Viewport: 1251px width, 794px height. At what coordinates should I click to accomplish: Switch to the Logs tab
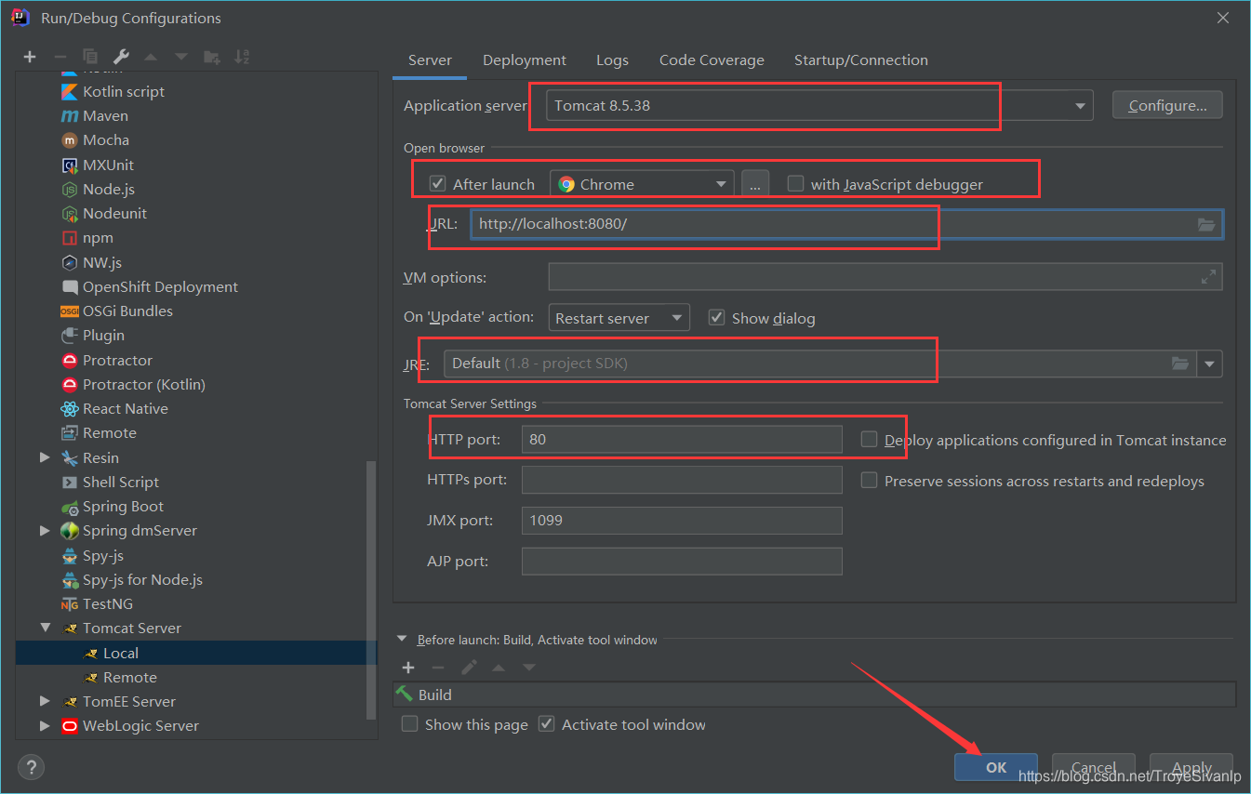(612, 60)
